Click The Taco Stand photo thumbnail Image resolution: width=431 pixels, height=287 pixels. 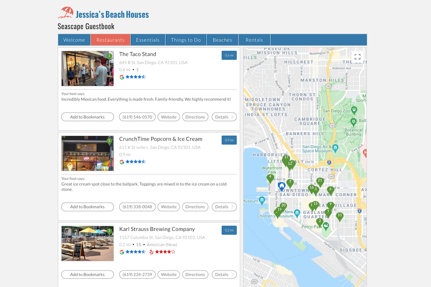click(x=87, y=69)
